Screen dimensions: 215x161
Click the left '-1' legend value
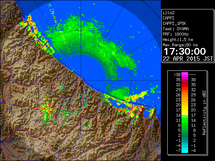tap(178, 140)
